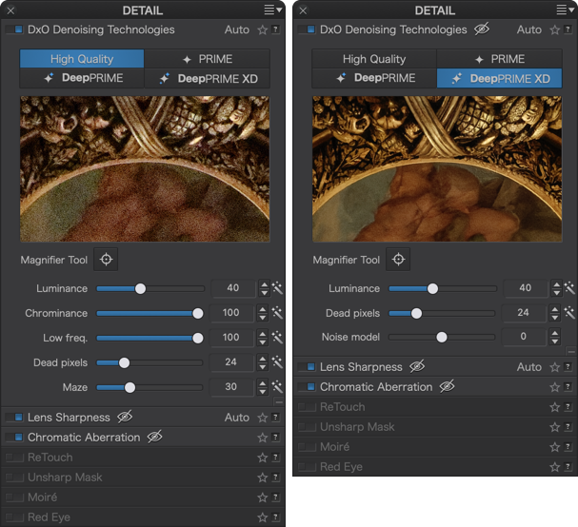The height and width of the screenshot is (527, 578).
Task: Click Auto label for Denoising in right panel
Action: point(529,29)
